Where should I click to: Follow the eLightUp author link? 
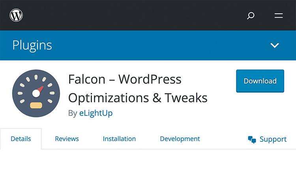tap(96, 113)
